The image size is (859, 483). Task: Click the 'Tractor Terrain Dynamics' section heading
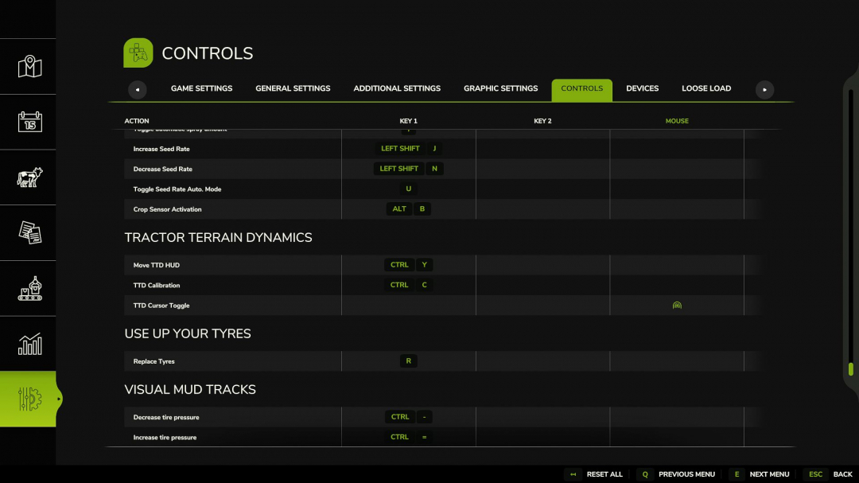point(218,237)
